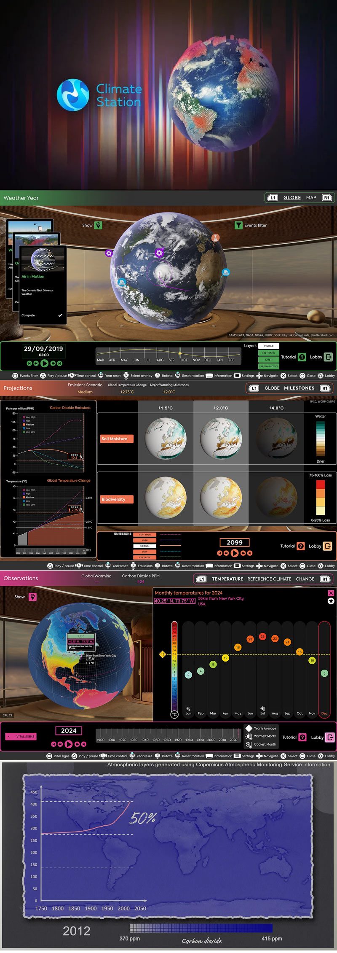Select the Very High emissions scenario
Screen dimensions: 337x953
pos(145,534)
